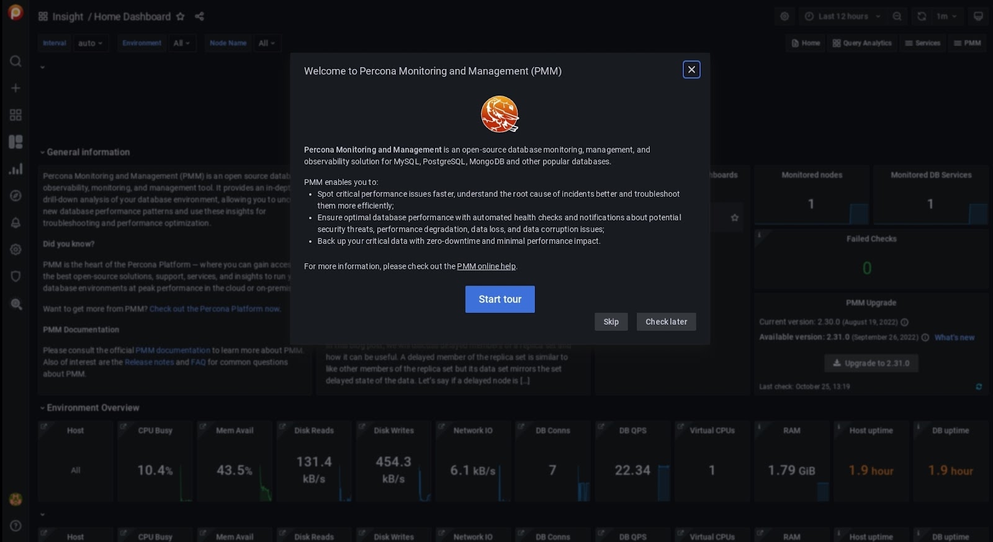Click the share dashboard icon

pos(199,17)
